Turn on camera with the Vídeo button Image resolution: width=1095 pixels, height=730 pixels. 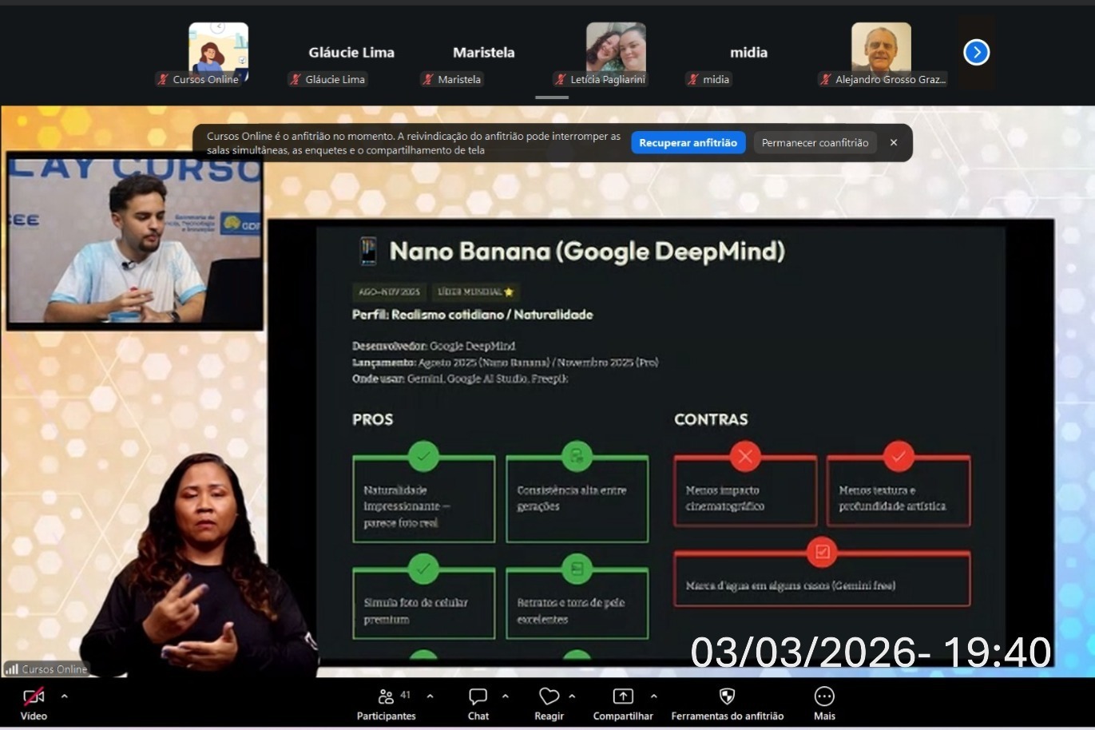pyautogui.click(x=34, y=703)
